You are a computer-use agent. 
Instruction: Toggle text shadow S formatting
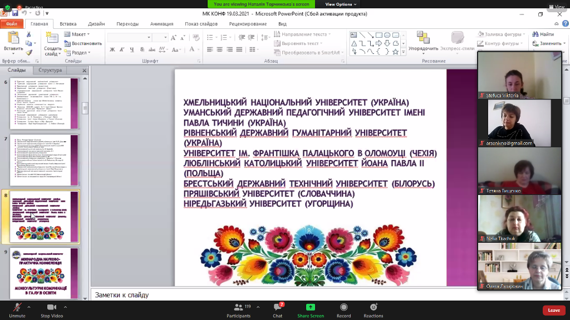pyautogui.click(x=142, y=49)
